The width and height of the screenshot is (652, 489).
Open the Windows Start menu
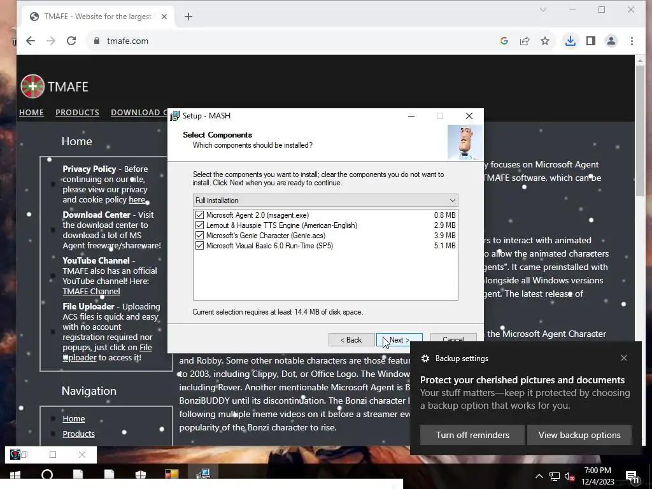[15, 474]
